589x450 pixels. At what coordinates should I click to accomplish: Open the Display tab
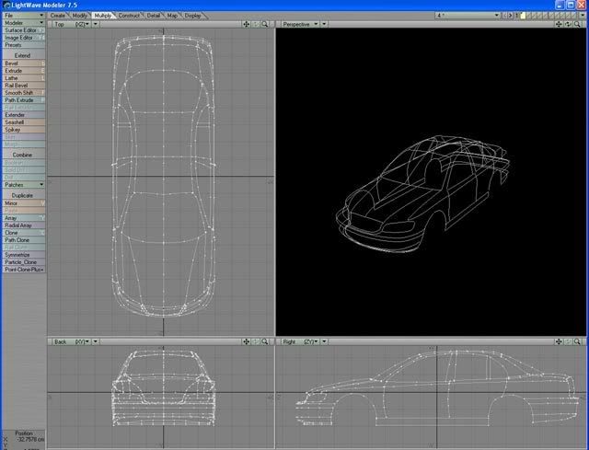click(x=192, y=16)
